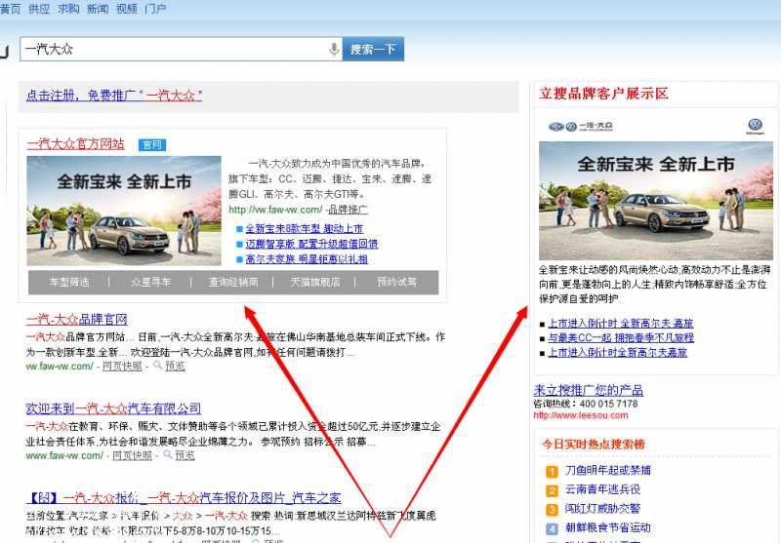Click the magnifier icon beside the 品牌官网 预览 link
781x543 pixels.
click(158, 366)
